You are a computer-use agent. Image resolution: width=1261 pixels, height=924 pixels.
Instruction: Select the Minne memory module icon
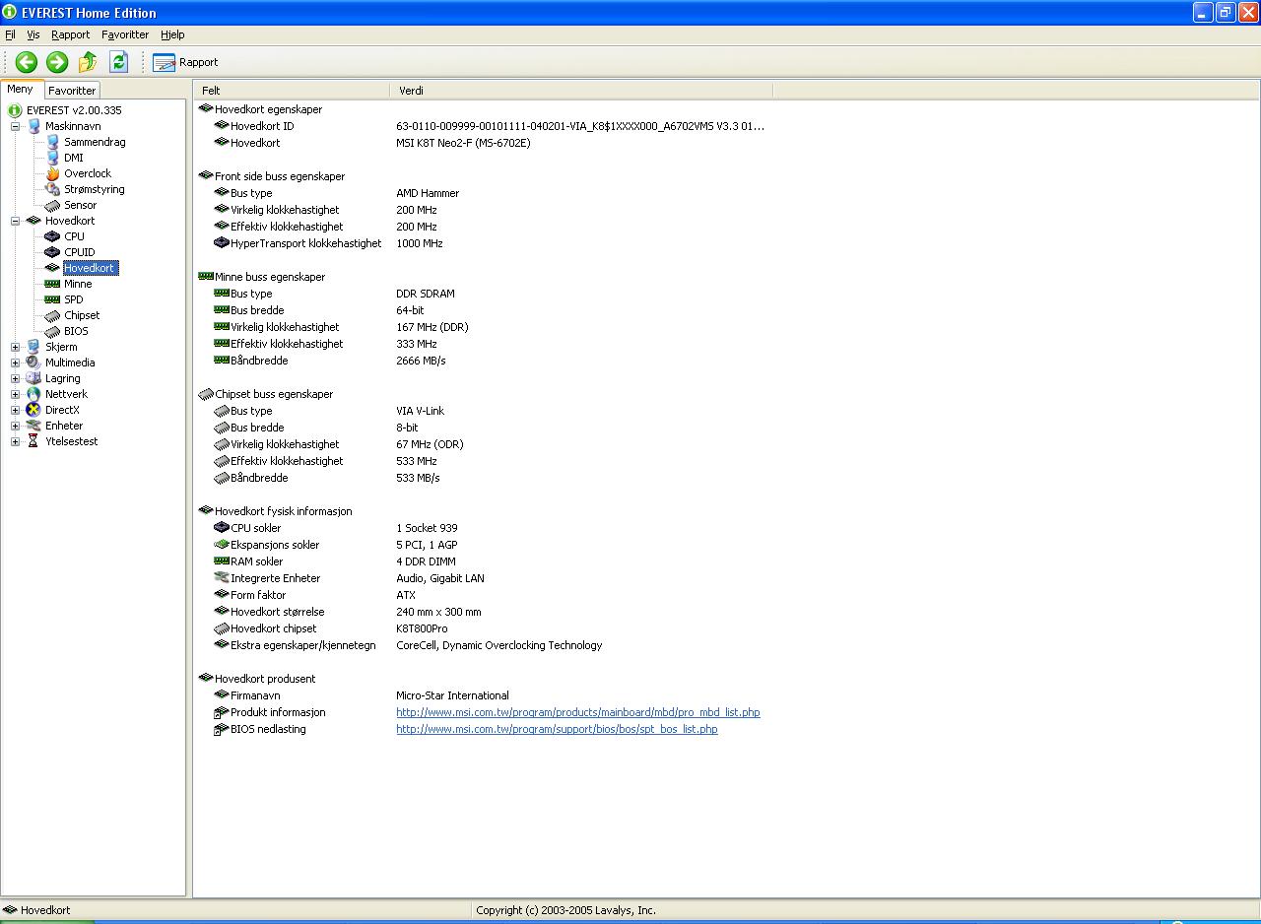pos(52,284)
